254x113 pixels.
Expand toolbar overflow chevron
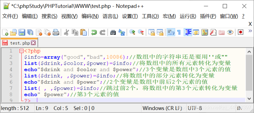click(250, 31)
